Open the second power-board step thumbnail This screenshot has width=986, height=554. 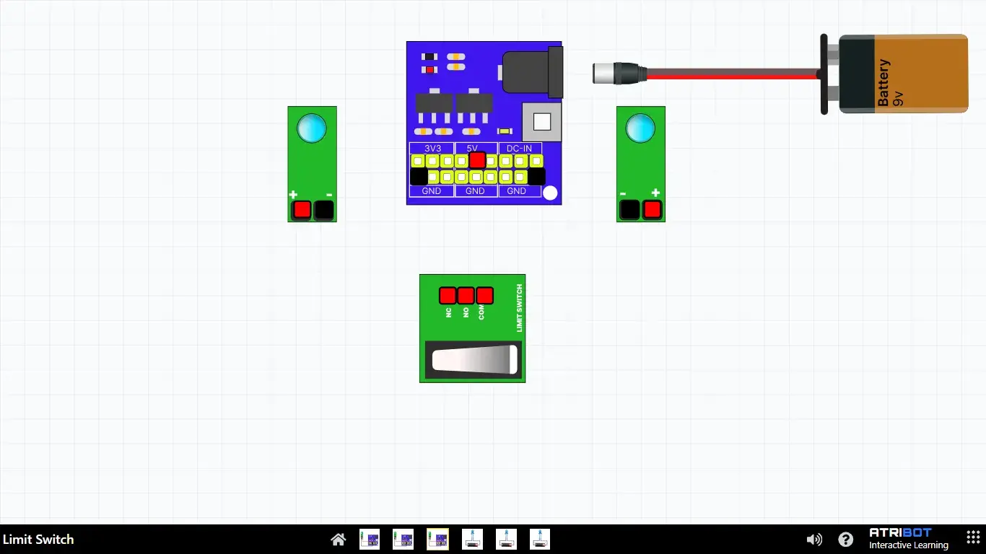[x=403, y=540]
